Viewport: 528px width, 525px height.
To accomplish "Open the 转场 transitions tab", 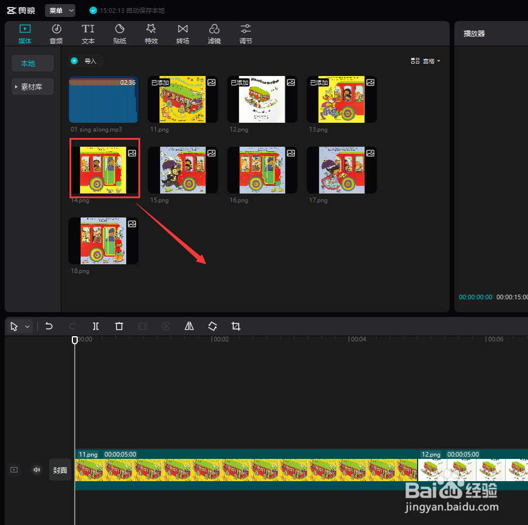I will coord(182,34).
